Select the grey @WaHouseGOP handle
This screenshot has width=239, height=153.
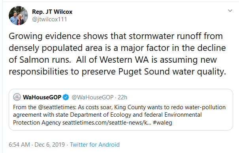click(x=92, y=97)
